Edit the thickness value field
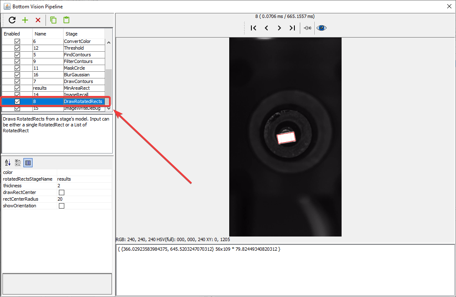The width and height of the screenshot is (456, 297). click(84, 186)
